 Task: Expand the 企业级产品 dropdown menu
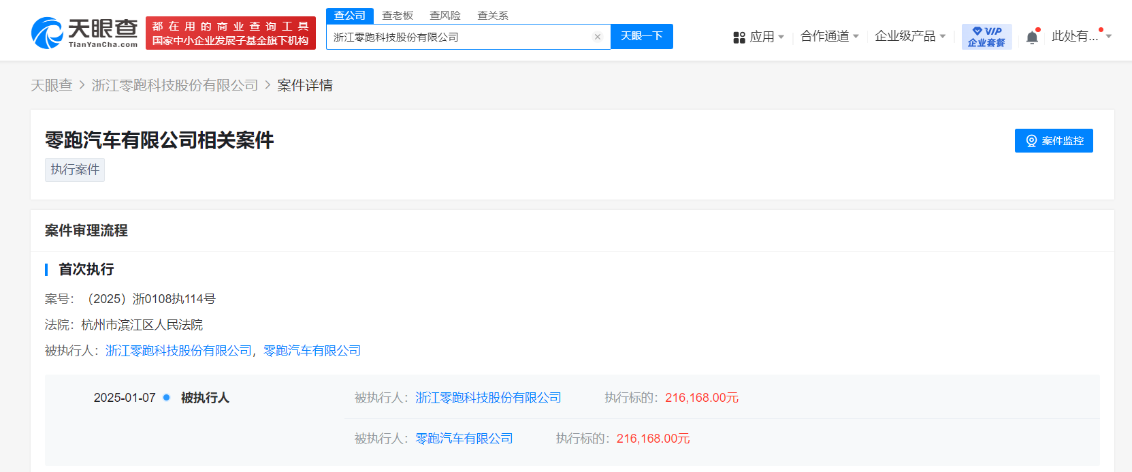[x=910, y=36]
